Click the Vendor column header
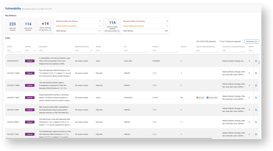 98,47
